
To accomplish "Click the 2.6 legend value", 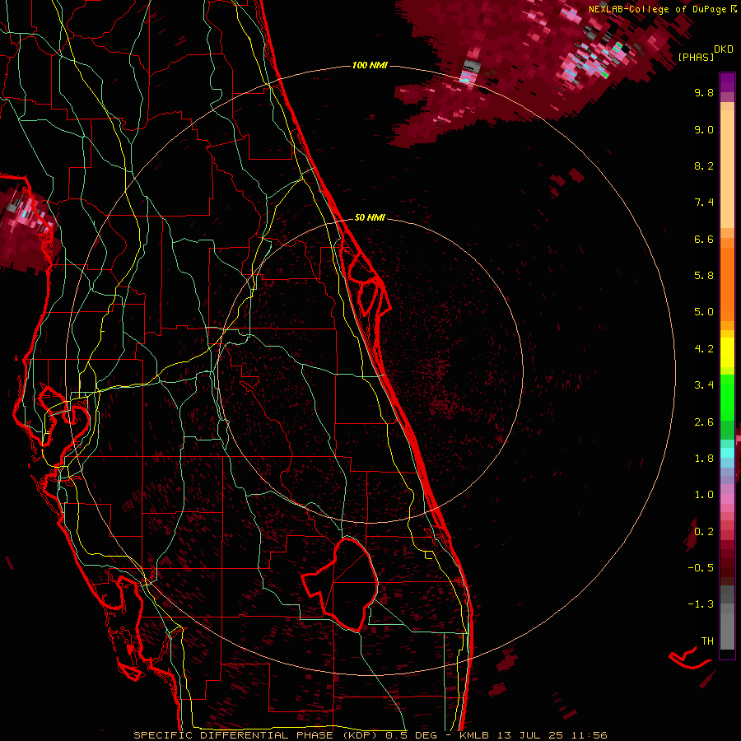I will 704,422.
